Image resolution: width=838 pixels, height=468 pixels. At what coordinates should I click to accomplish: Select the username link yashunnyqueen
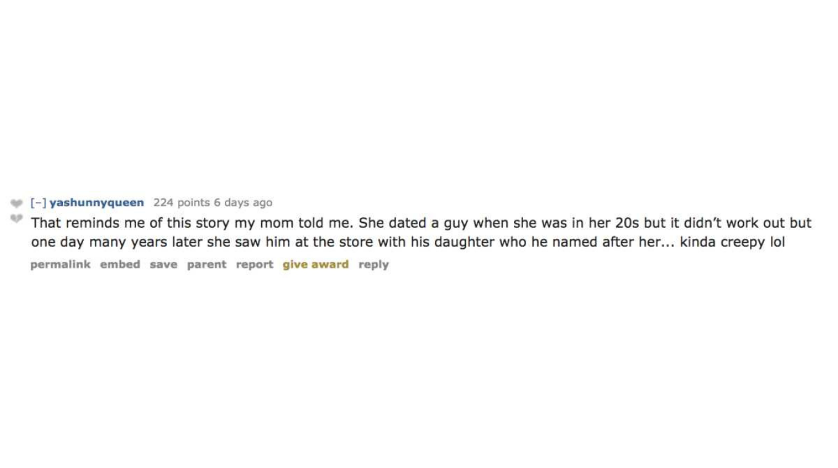coord(97,203)
